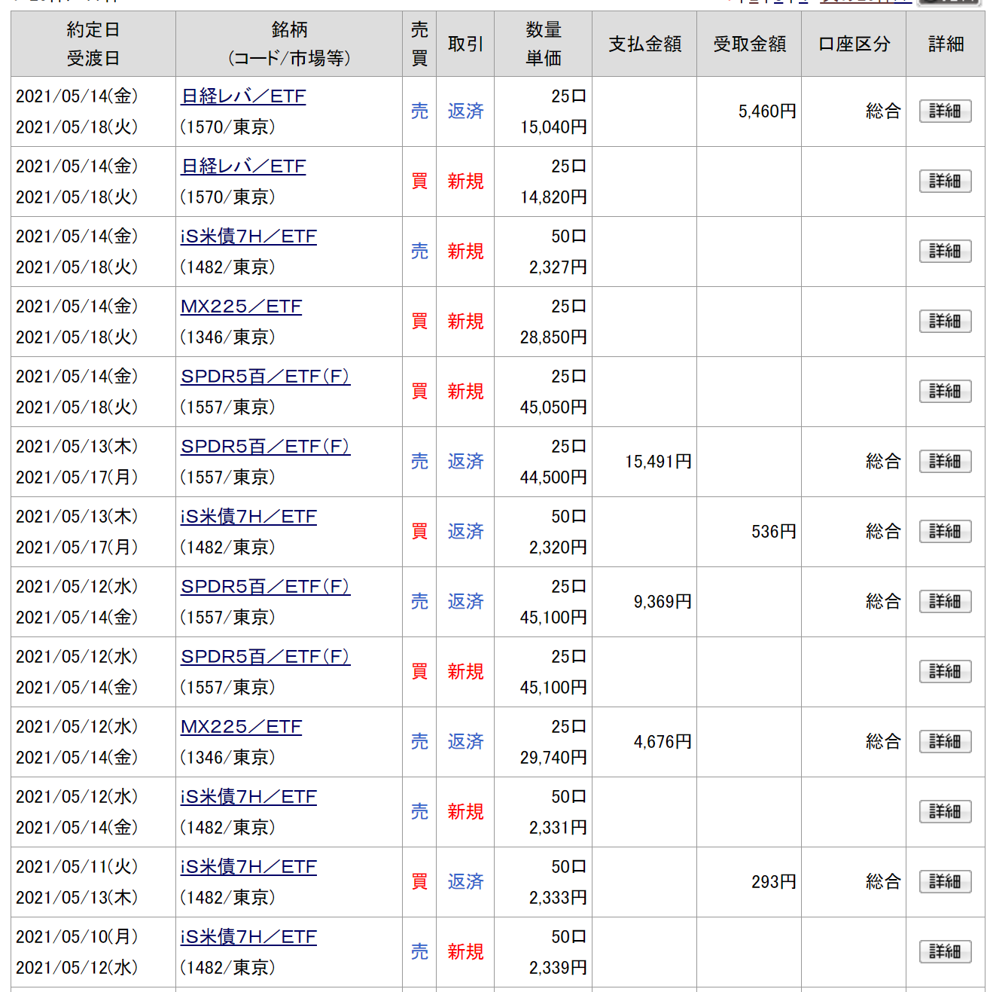Click the 取引 column header
Viewport: 987px width, 992px height.
click(465, 44)
